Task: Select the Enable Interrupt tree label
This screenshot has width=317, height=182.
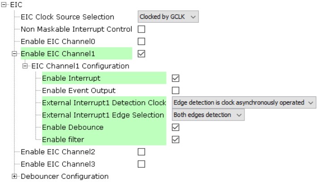Action: [71, 78]
